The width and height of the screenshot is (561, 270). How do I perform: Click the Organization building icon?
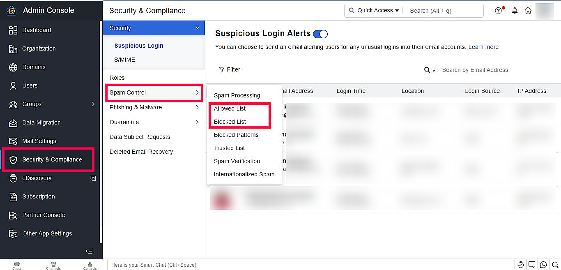(x=13, y=48)
